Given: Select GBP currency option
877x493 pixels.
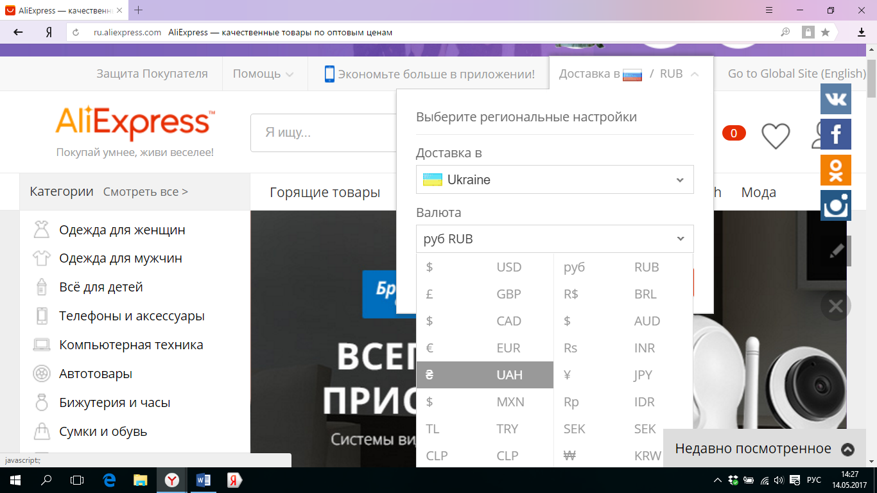Looking at the screenshot, I should click(485, 294).
